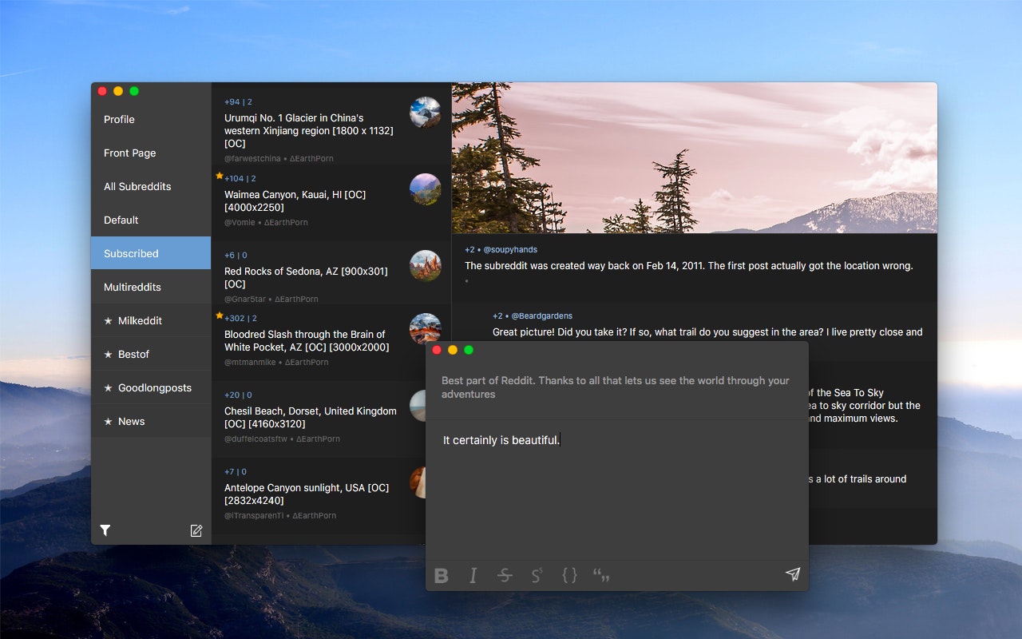Click star icon beside Milkeddit
This screenshot has height=639, width=1022.
[x=108, y=320]
